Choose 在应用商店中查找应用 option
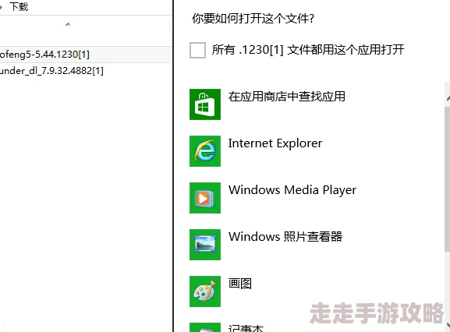450x332 pixels. coord(287,97)
